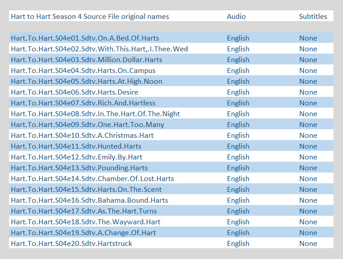
Task: Click 'None' in the S04e04 row
Action: click(308, 71)
